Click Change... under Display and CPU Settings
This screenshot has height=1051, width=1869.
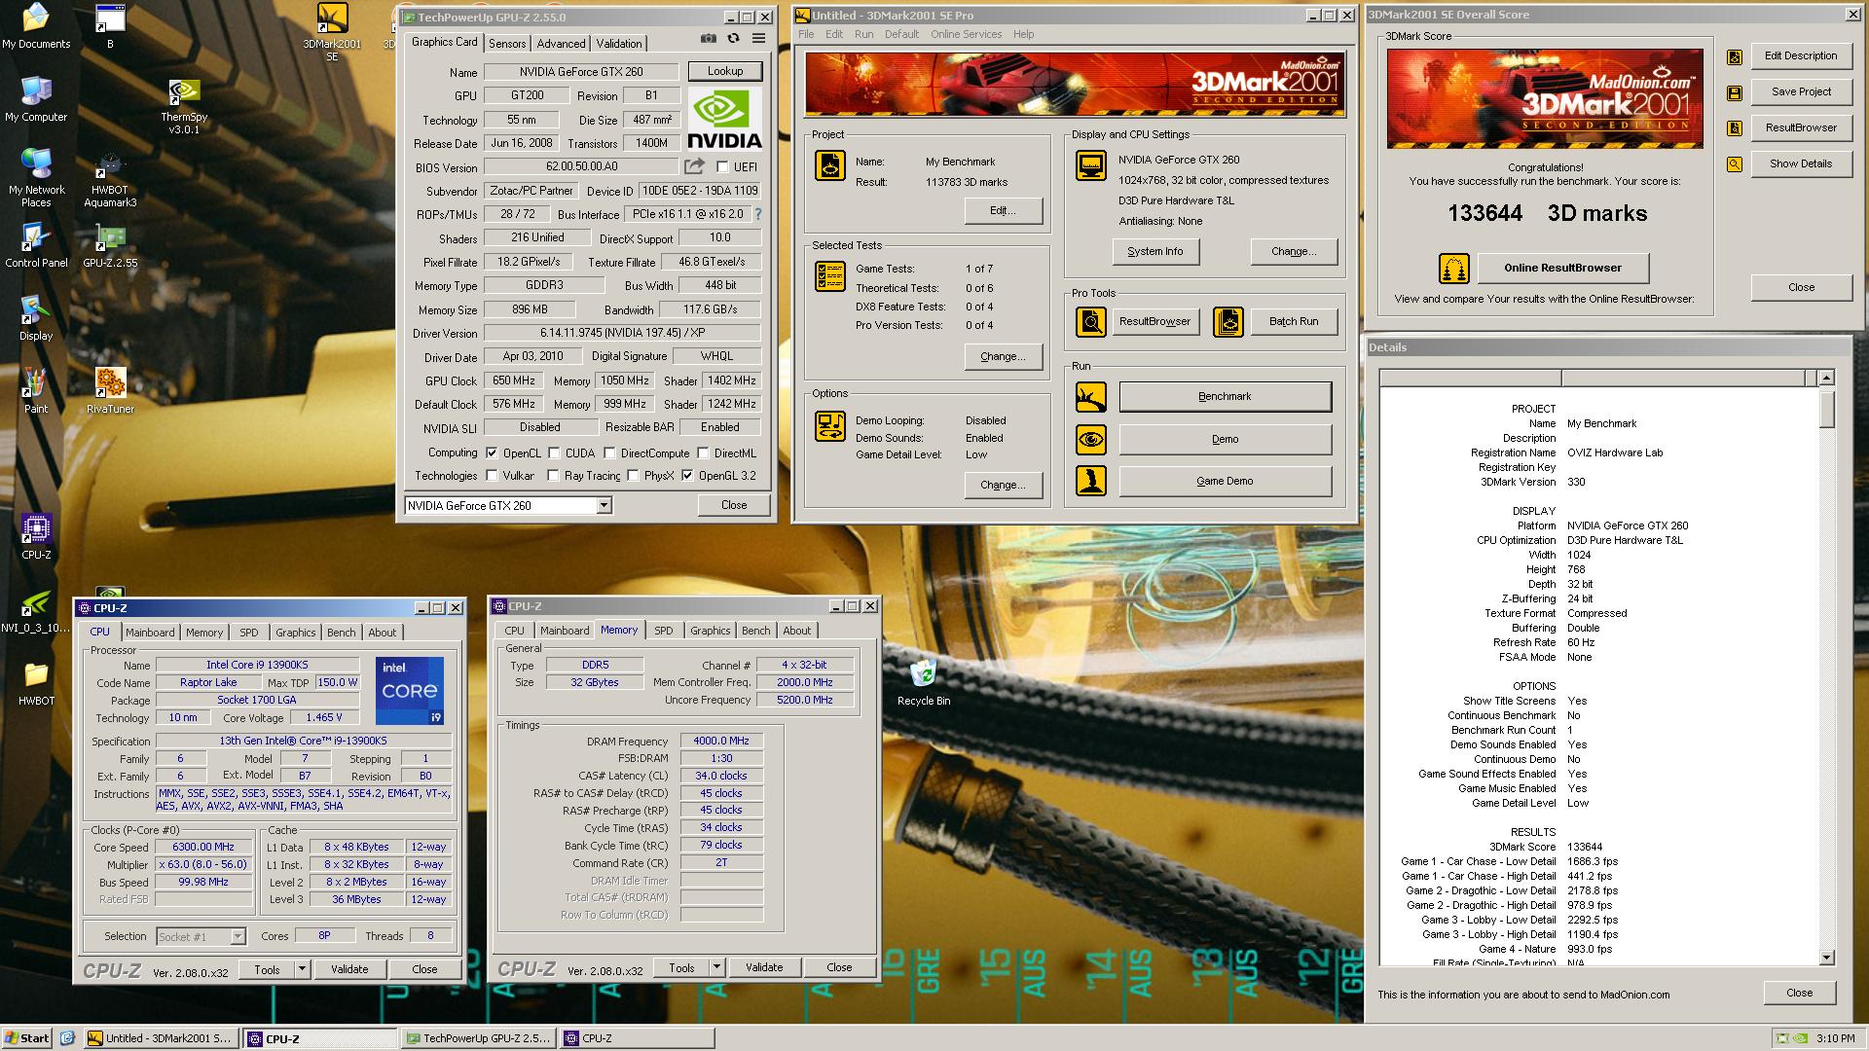click(x=1294, y=252)
